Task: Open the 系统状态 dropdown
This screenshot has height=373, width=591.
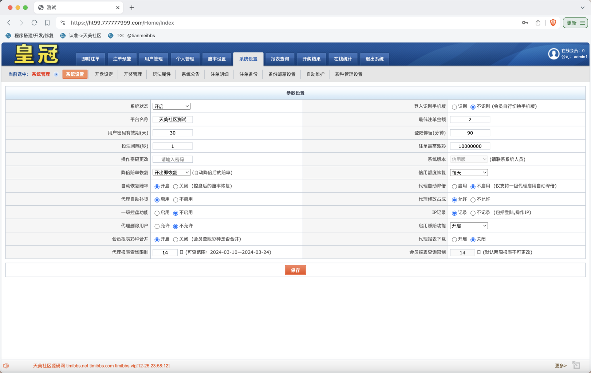Action: tap(171, 106)
